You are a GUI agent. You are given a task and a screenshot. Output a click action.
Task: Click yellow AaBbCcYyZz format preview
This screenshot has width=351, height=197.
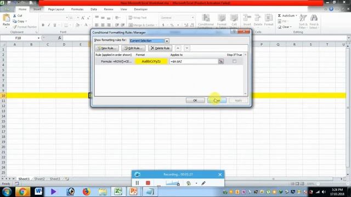tap(151, 61)
